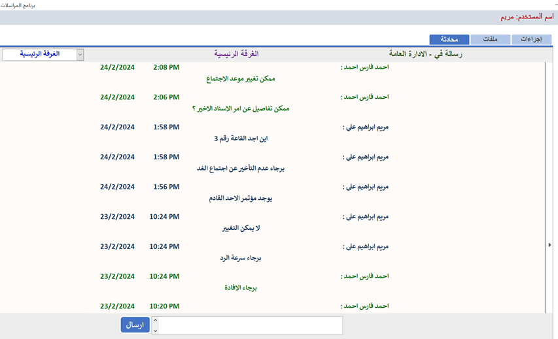Open the الغرفة الرئيسية room dropdown

click(43, 54)
